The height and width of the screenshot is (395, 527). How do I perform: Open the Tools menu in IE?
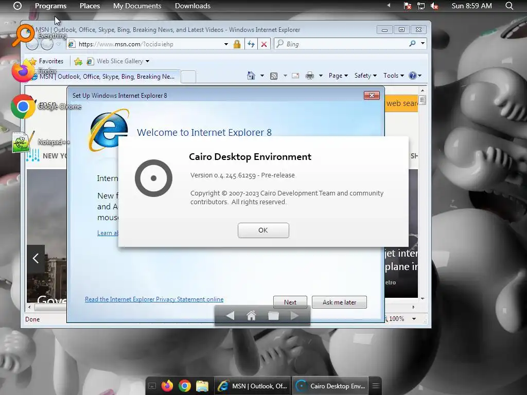click(394, 76)
